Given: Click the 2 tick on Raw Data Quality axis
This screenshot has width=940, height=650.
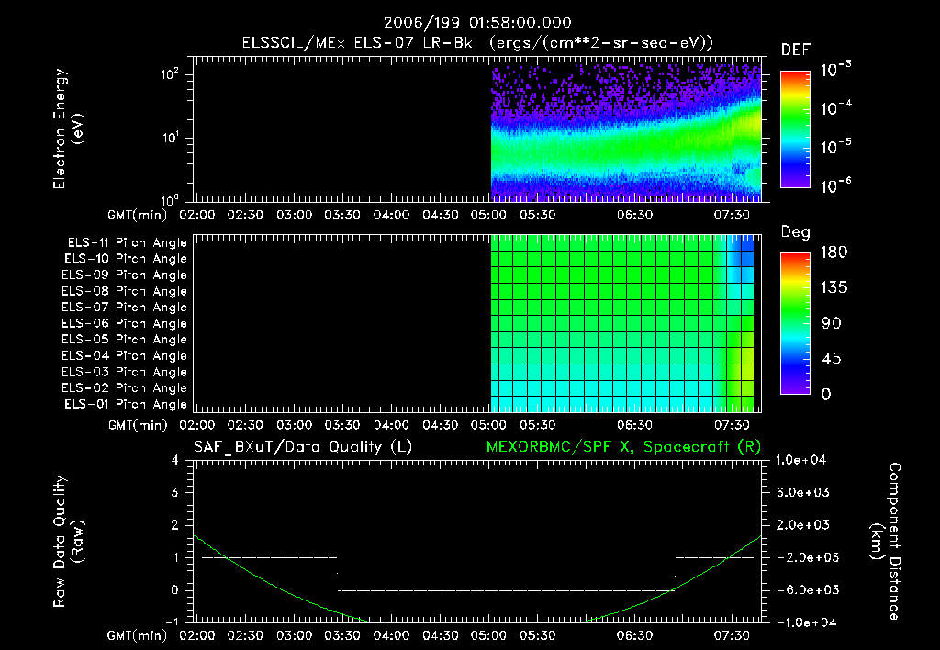Looking at the screenshot, I should (x=175, y=524).
